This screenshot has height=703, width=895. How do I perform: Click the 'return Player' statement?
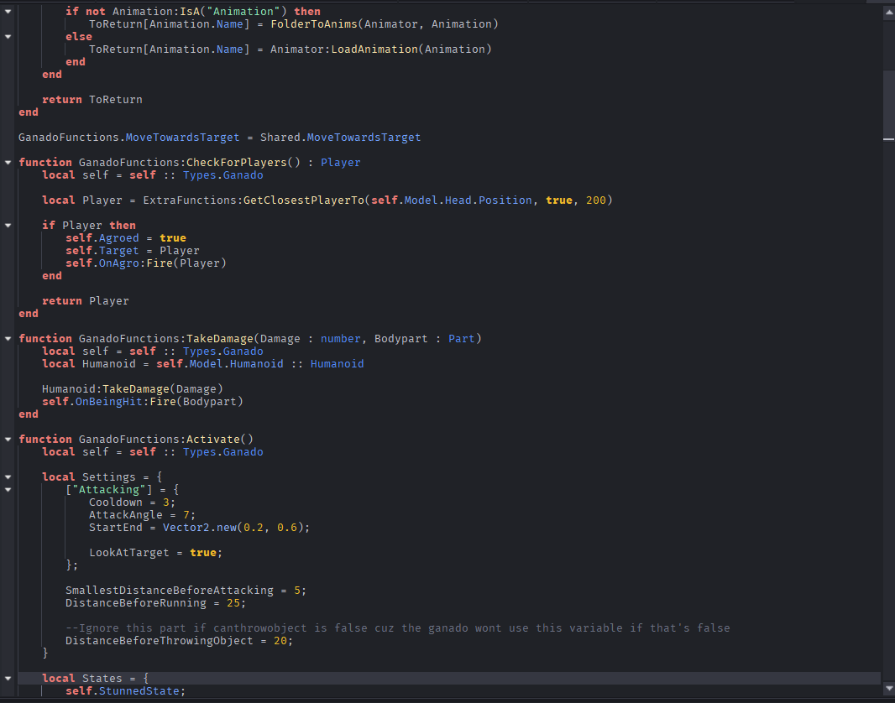(86, 300)
